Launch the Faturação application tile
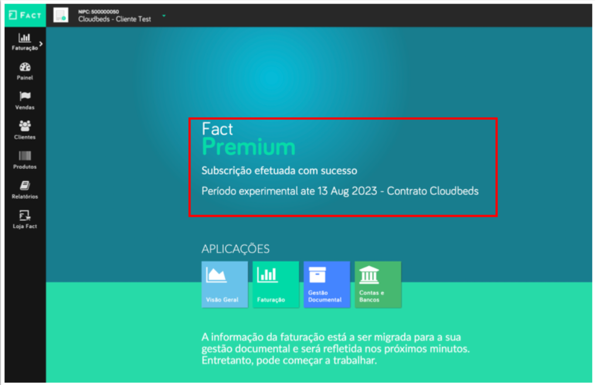The width and height of the screenshot is (595, 385). pyautogui.click(x=276, y=284)
